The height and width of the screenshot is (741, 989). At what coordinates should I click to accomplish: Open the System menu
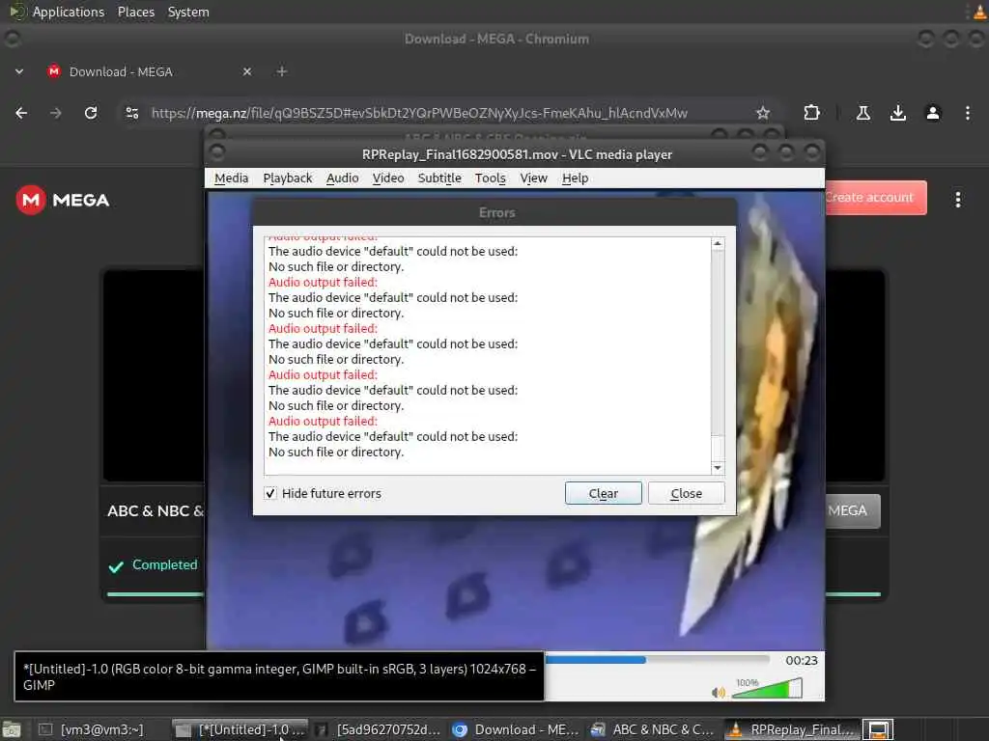tap(188, 12)
